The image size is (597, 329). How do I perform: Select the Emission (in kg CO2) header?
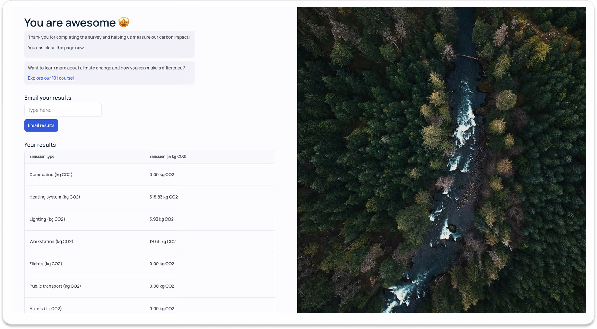(x=168, y=157)
